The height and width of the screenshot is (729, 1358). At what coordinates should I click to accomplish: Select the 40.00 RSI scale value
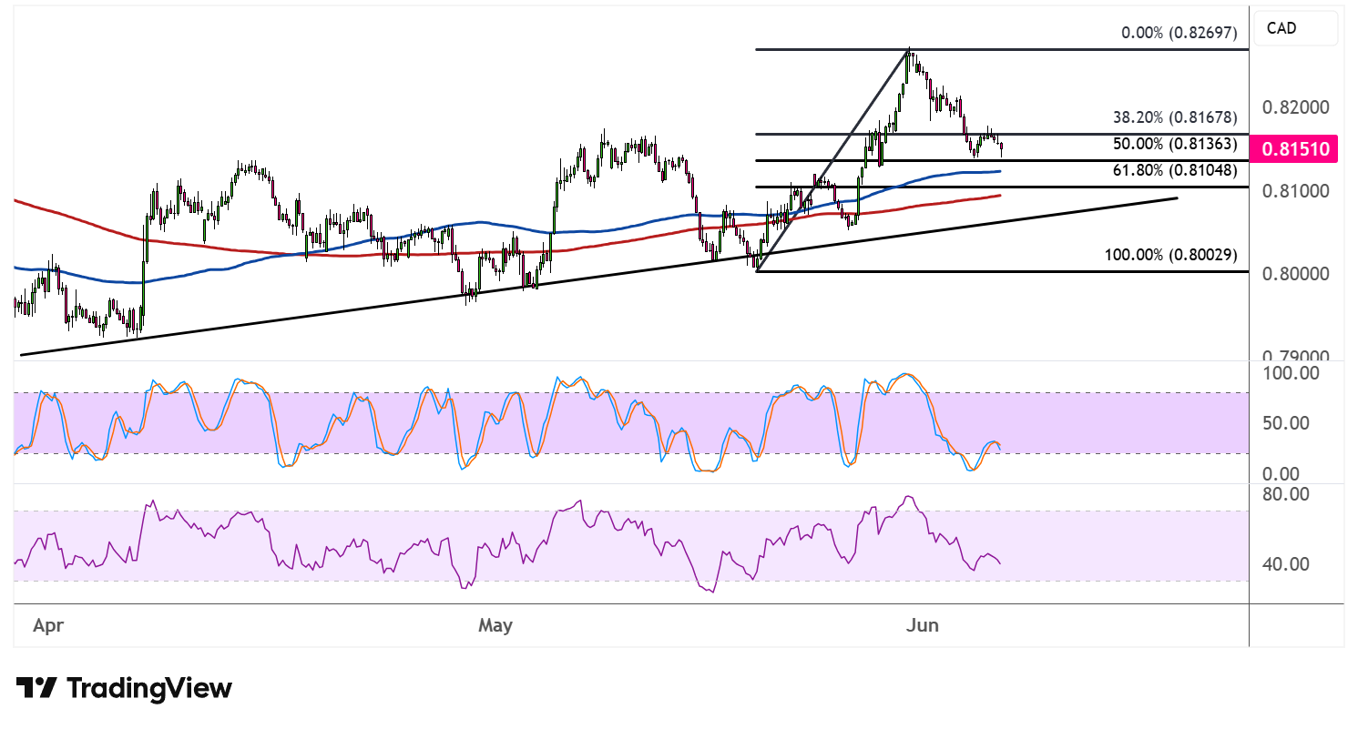tap(1287, 564)
